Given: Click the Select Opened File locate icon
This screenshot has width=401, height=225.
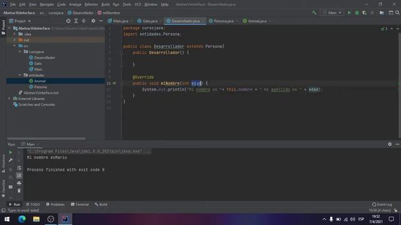Looking at the screenshot, I should tap(68, 21).
